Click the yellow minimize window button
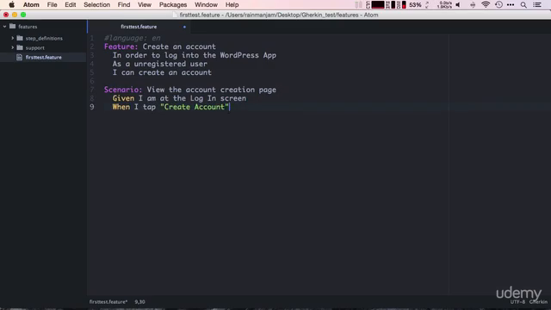Image resolution: width=551 pixels, height=310 pixels. point(15,15)
